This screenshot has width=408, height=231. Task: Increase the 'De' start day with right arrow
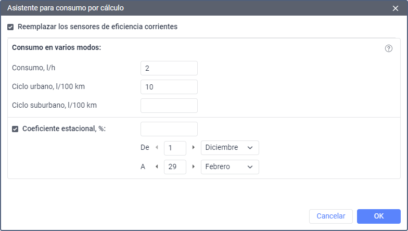tap(194, 148)
